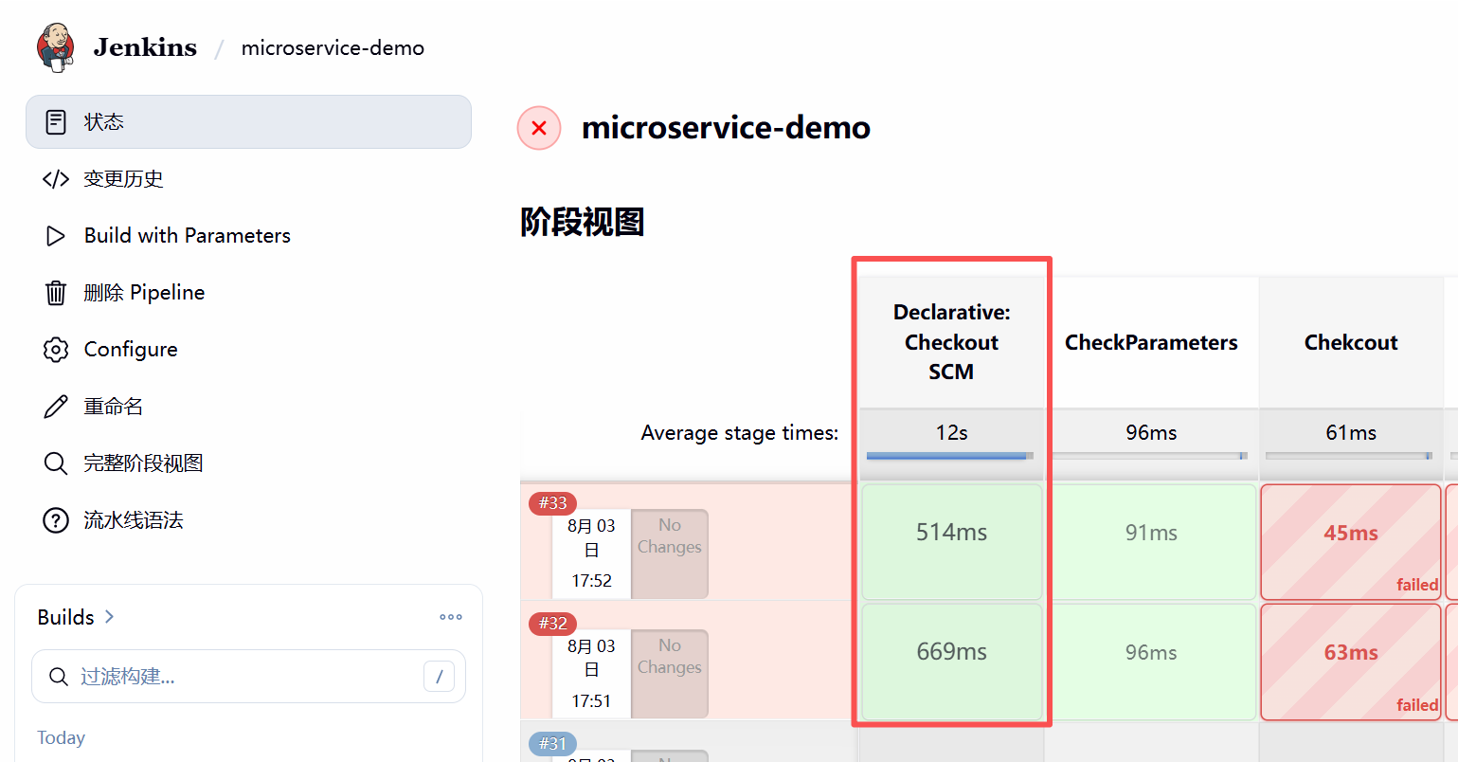Click No Changes box for build #32
Viewport: 1458px width, 762px height.
(670, 674)
